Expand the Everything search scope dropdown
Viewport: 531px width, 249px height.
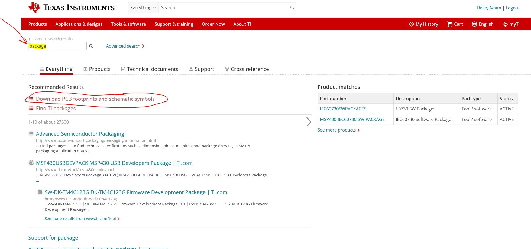(x=143, y=8)
